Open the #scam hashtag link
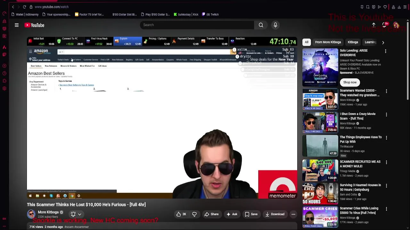410x230 pixels. click(x=69, y=227)
